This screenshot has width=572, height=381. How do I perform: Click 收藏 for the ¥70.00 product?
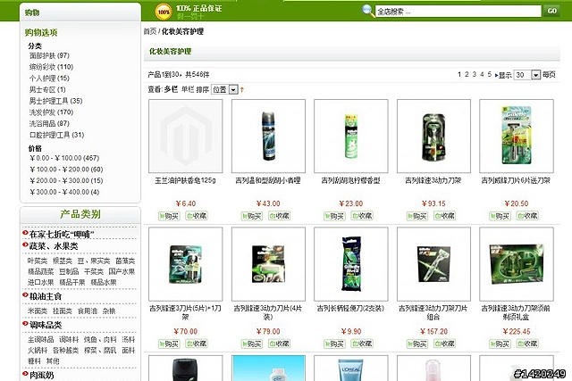pyautogui.click(x=197, y=344)
